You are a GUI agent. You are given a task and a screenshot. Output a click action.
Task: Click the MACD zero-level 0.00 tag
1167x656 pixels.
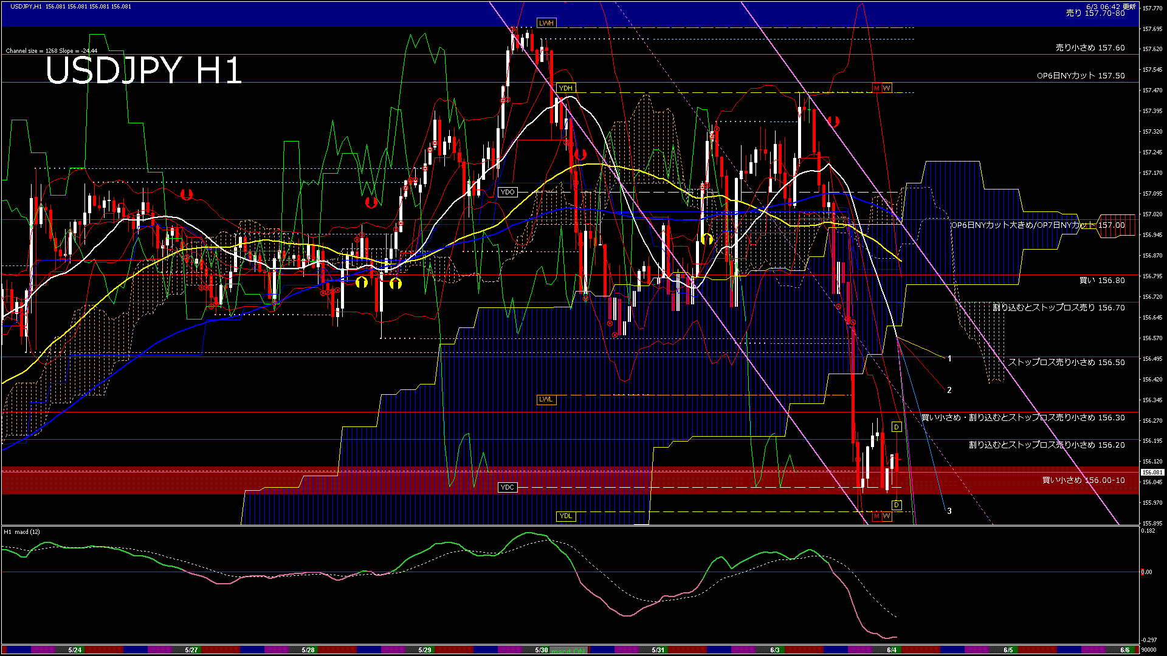tap(1146, 572)
